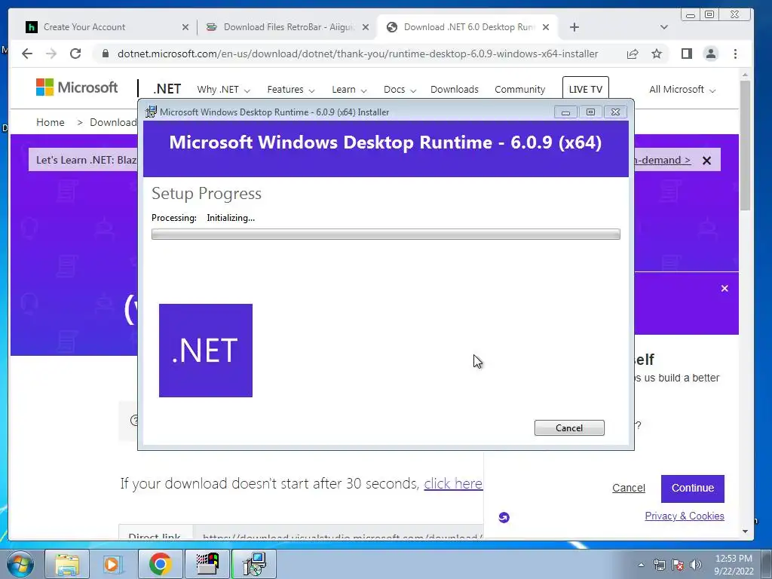The height and width of the screenshot is (579, 772).
Task: Click the dotnet.microsoft.com address bar
Action: click(357, 54)
